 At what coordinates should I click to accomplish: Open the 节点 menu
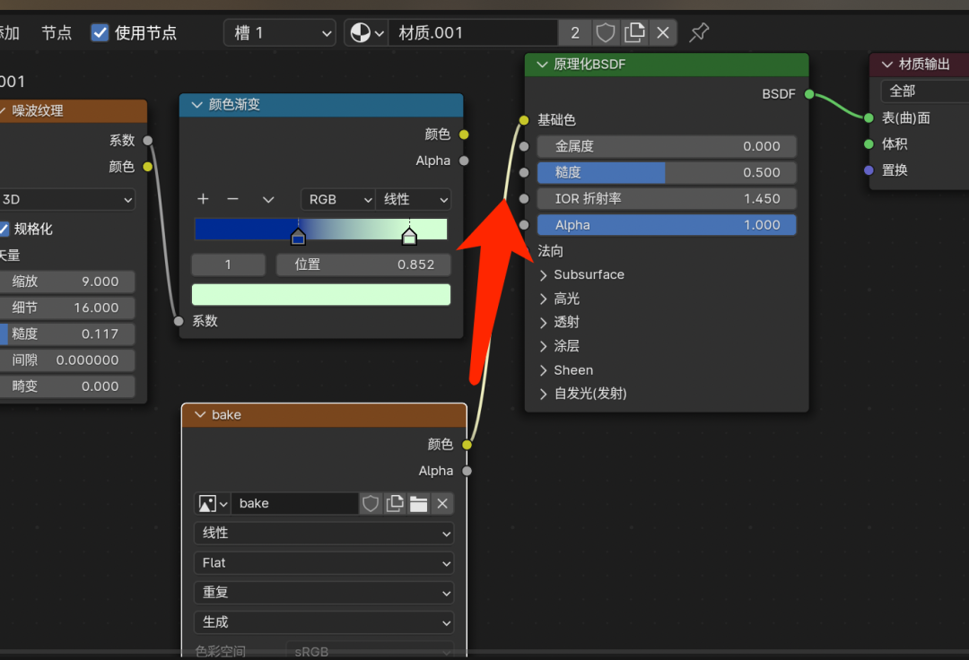click(56, 32)
